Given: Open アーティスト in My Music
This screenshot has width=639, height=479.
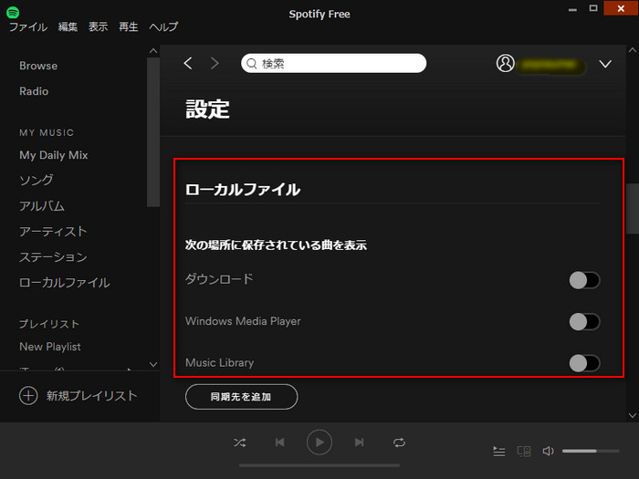Looking at the screenshot, I should pos(53,232).
